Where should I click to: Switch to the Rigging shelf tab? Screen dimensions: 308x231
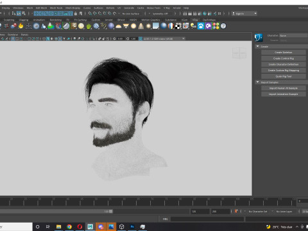pos(24,20)
